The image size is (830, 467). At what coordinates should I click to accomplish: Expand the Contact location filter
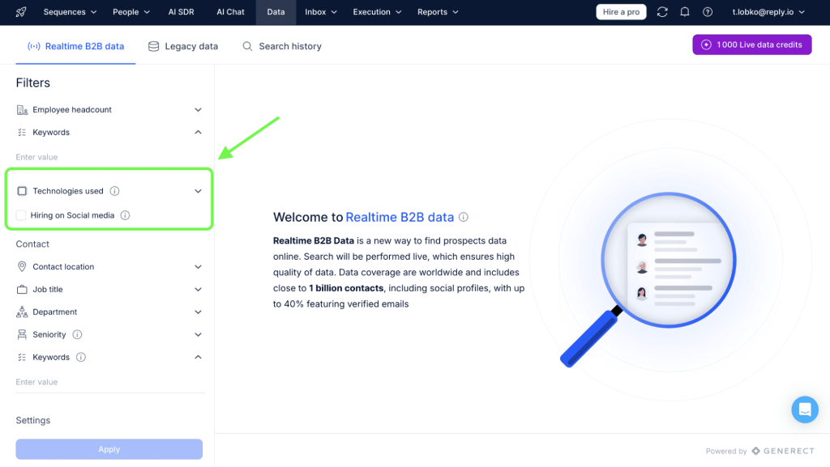pos(198,266)
